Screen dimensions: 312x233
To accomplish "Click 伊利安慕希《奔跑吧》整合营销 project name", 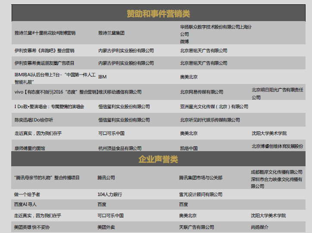I will pos(44,51).
